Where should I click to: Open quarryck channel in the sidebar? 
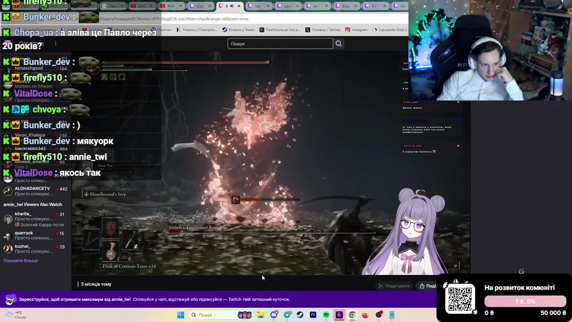(36, 235)
